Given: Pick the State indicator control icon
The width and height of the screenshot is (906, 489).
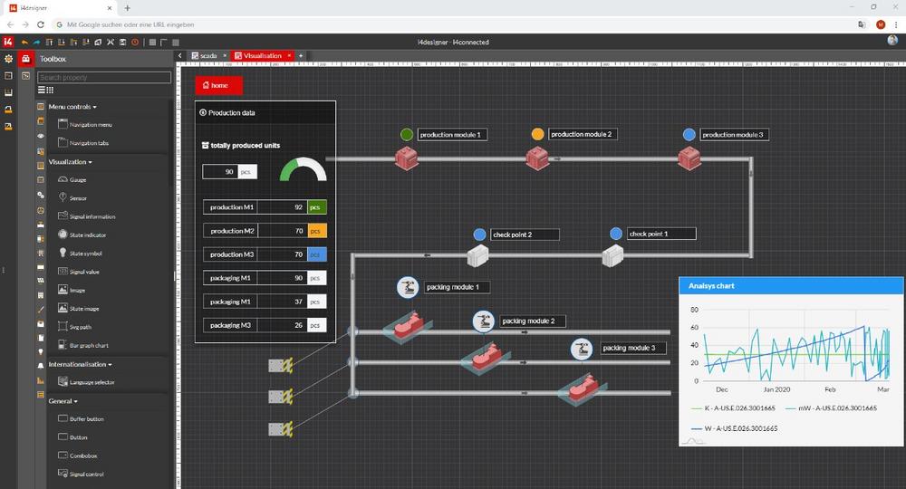Looking at the screenshot, I should click(x=63, y=235).
